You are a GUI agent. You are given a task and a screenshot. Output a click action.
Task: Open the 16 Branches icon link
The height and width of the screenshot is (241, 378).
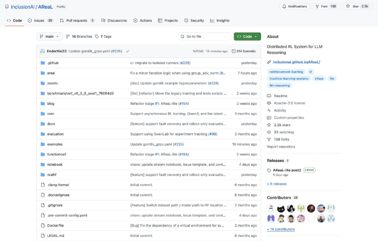68,36
